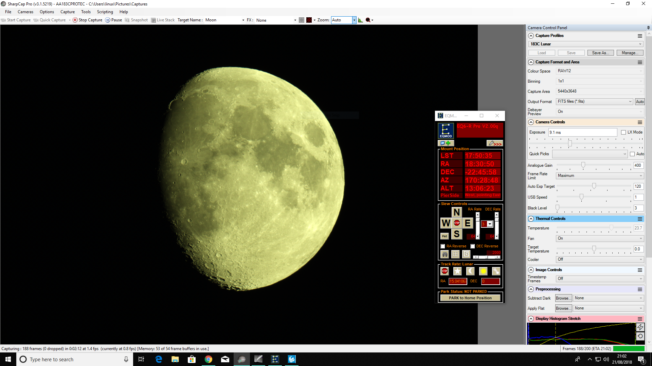
Task: Open the slew rate preset dropdown showing 3
Action: 490,224
